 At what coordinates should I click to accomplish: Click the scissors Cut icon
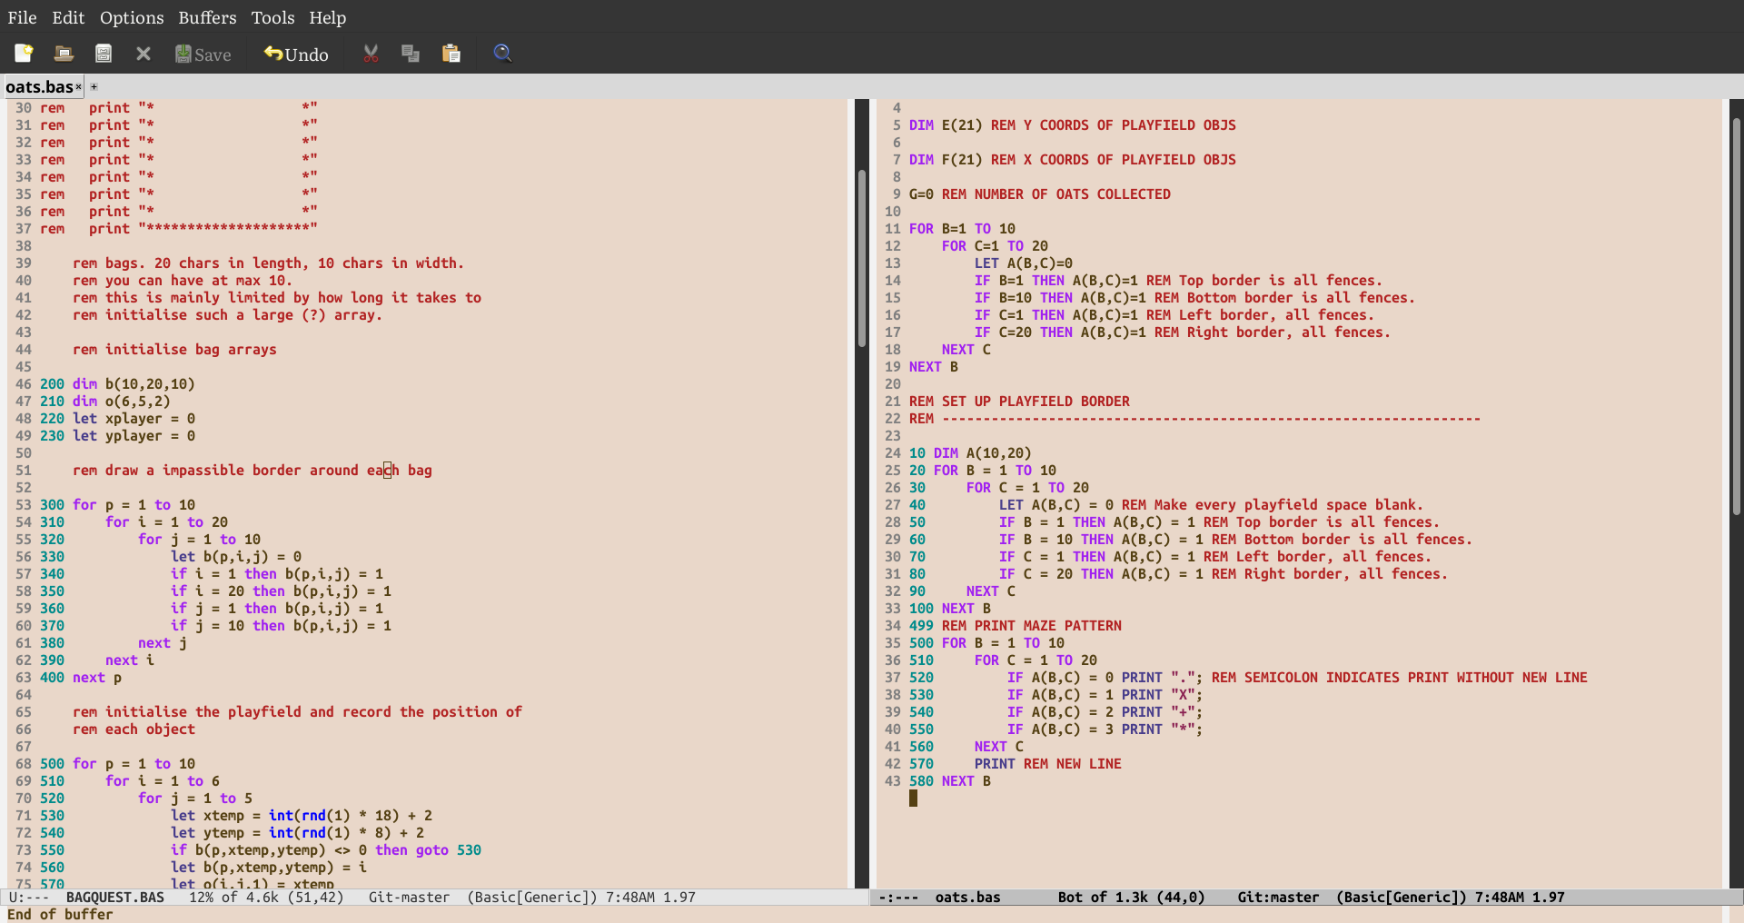tap(371, 54)
